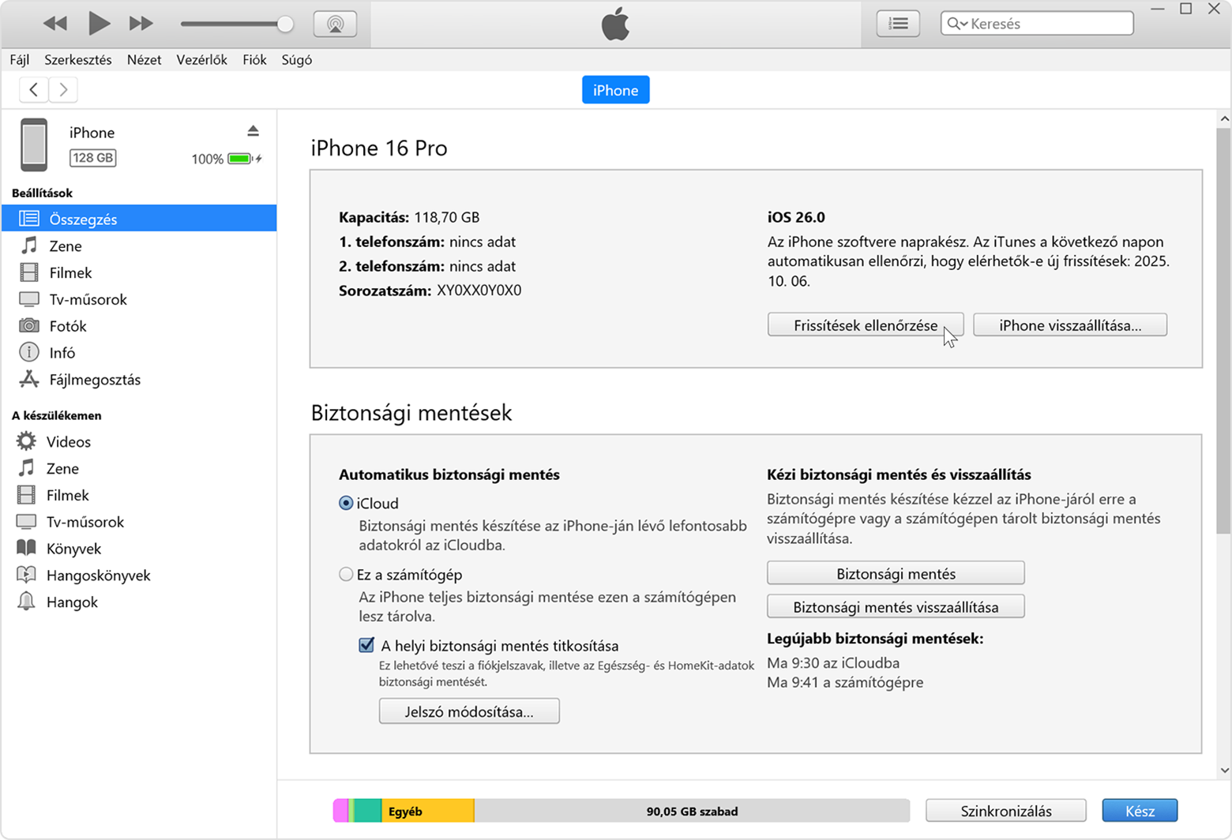The image size is (1232, 840).
Task: Open the search dropdown magnifier arrow
Action: [957, 24]
